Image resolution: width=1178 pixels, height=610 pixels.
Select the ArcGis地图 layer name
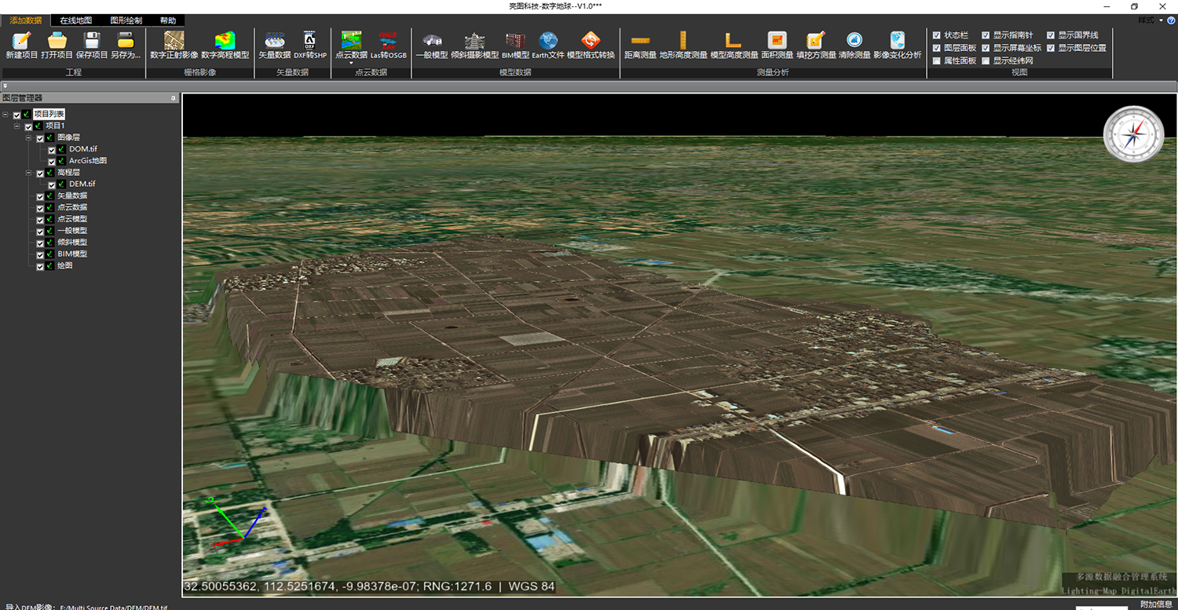pos(87,161)
